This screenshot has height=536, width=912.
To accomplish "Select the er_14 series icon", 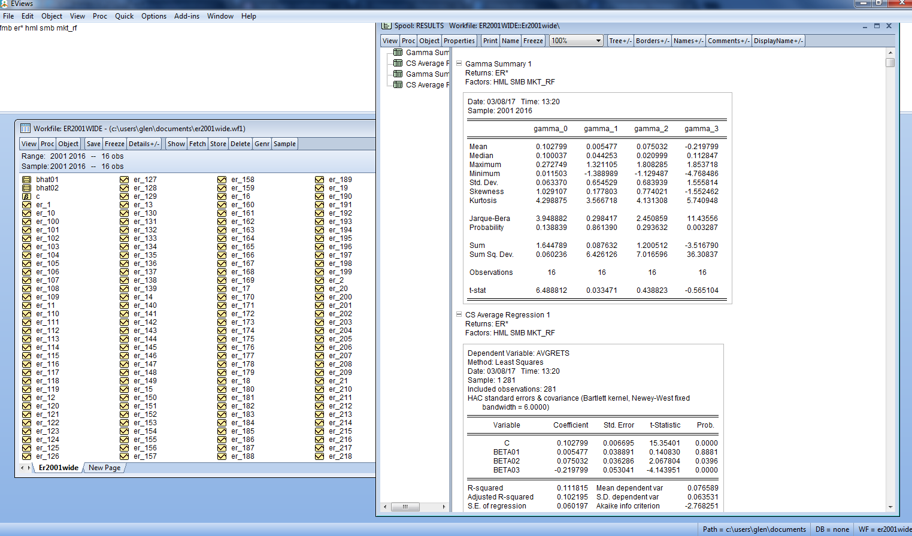I will pos(124,297).
